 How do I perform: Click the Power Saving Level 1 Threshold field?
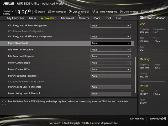(x=111, y=87)
